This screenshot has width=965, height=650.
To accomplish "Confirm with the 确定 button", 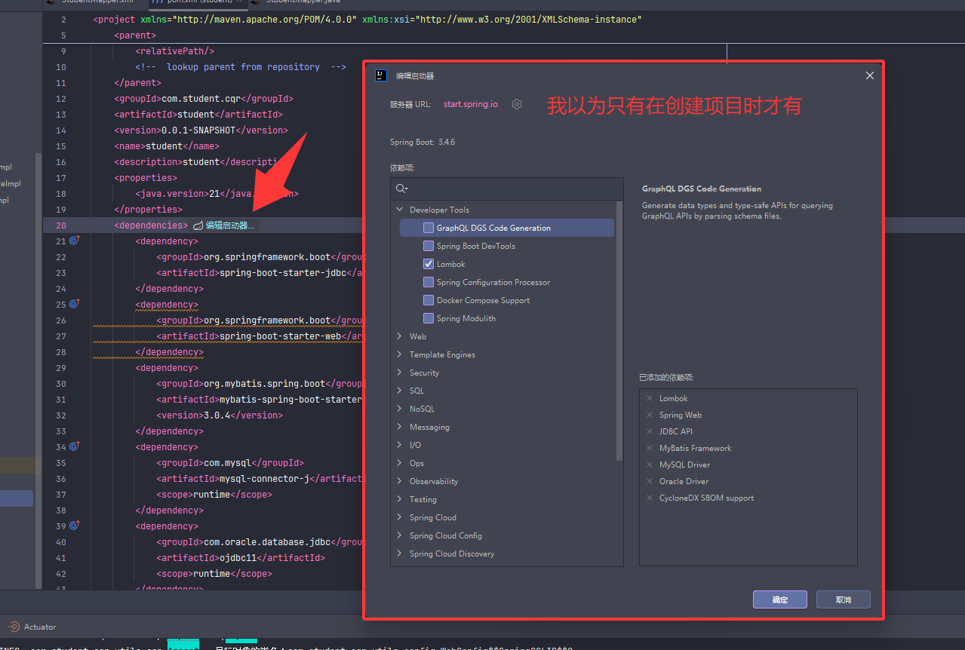I will [780, 599].
